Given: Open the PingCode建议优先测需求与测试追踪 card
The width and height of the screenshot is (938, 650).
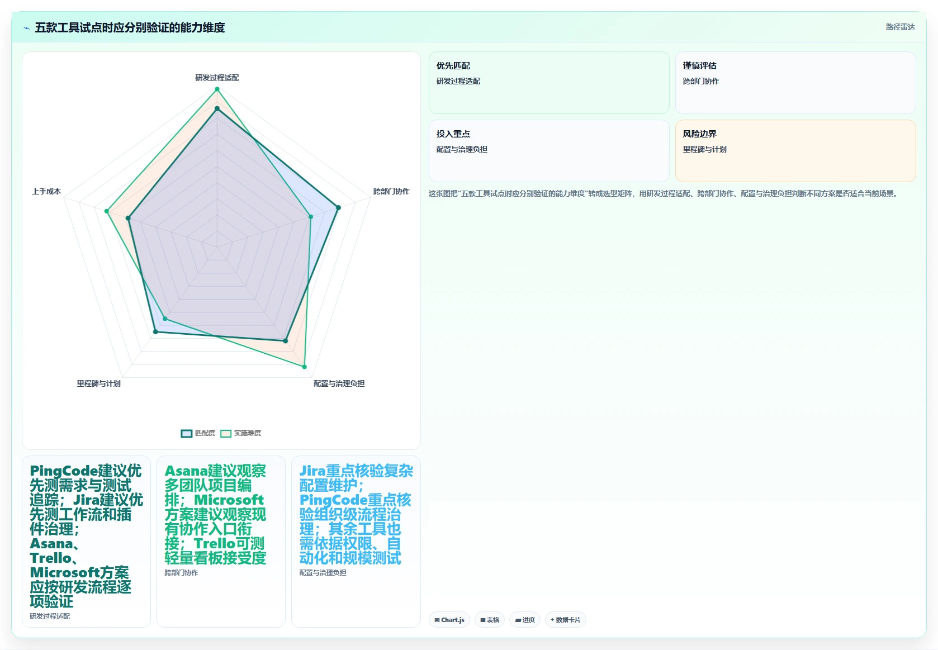Looking at the screenshot, I should pyautogui.click(x=86, y=542).
